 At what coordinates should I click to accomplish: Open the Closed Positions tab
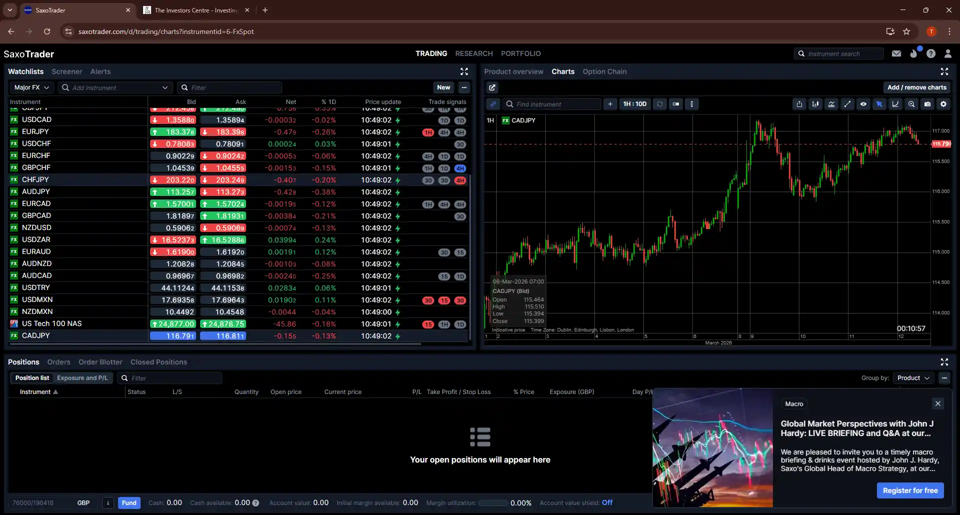point(159,362)
